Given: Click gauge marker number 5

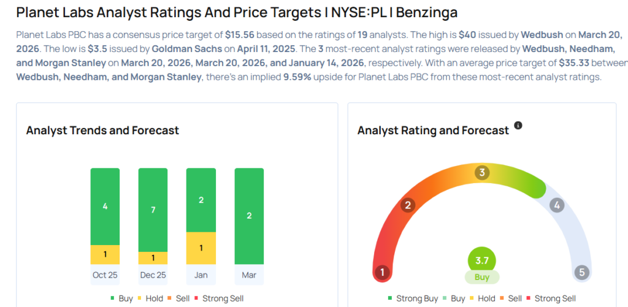Looking at the screenshot, I should coord(580,272).
